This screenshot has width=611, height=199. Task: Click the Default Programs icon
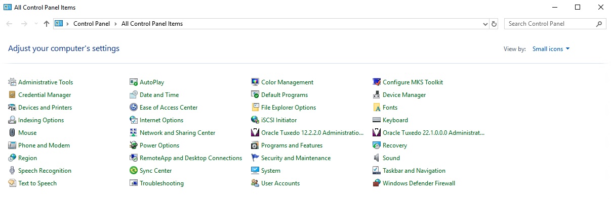click(255, 95)
